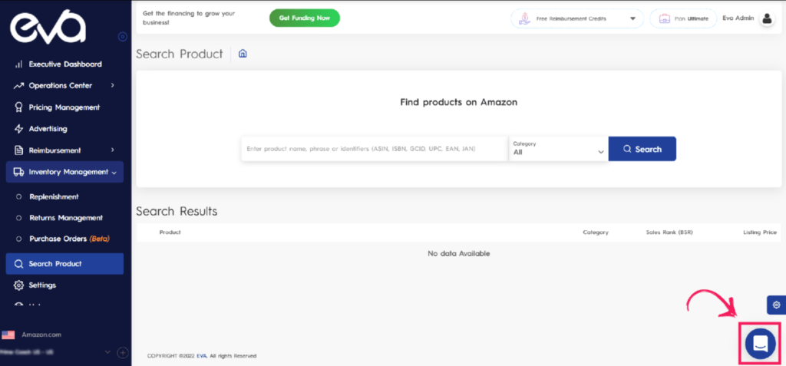Click the Eva logo
The image size is (786, 366).
coord(48,27)
